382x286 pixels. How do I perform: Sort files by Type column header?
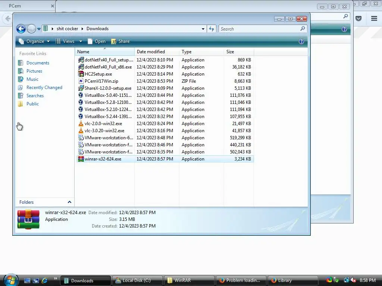201,51
